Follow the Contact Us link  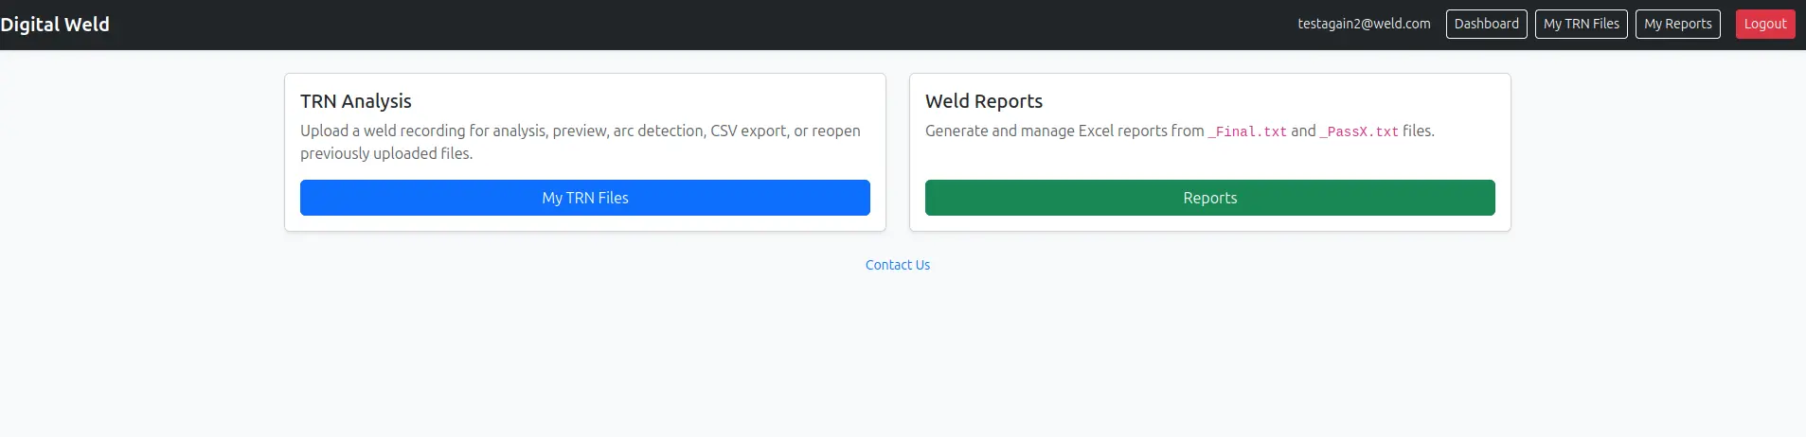point(898,265)
